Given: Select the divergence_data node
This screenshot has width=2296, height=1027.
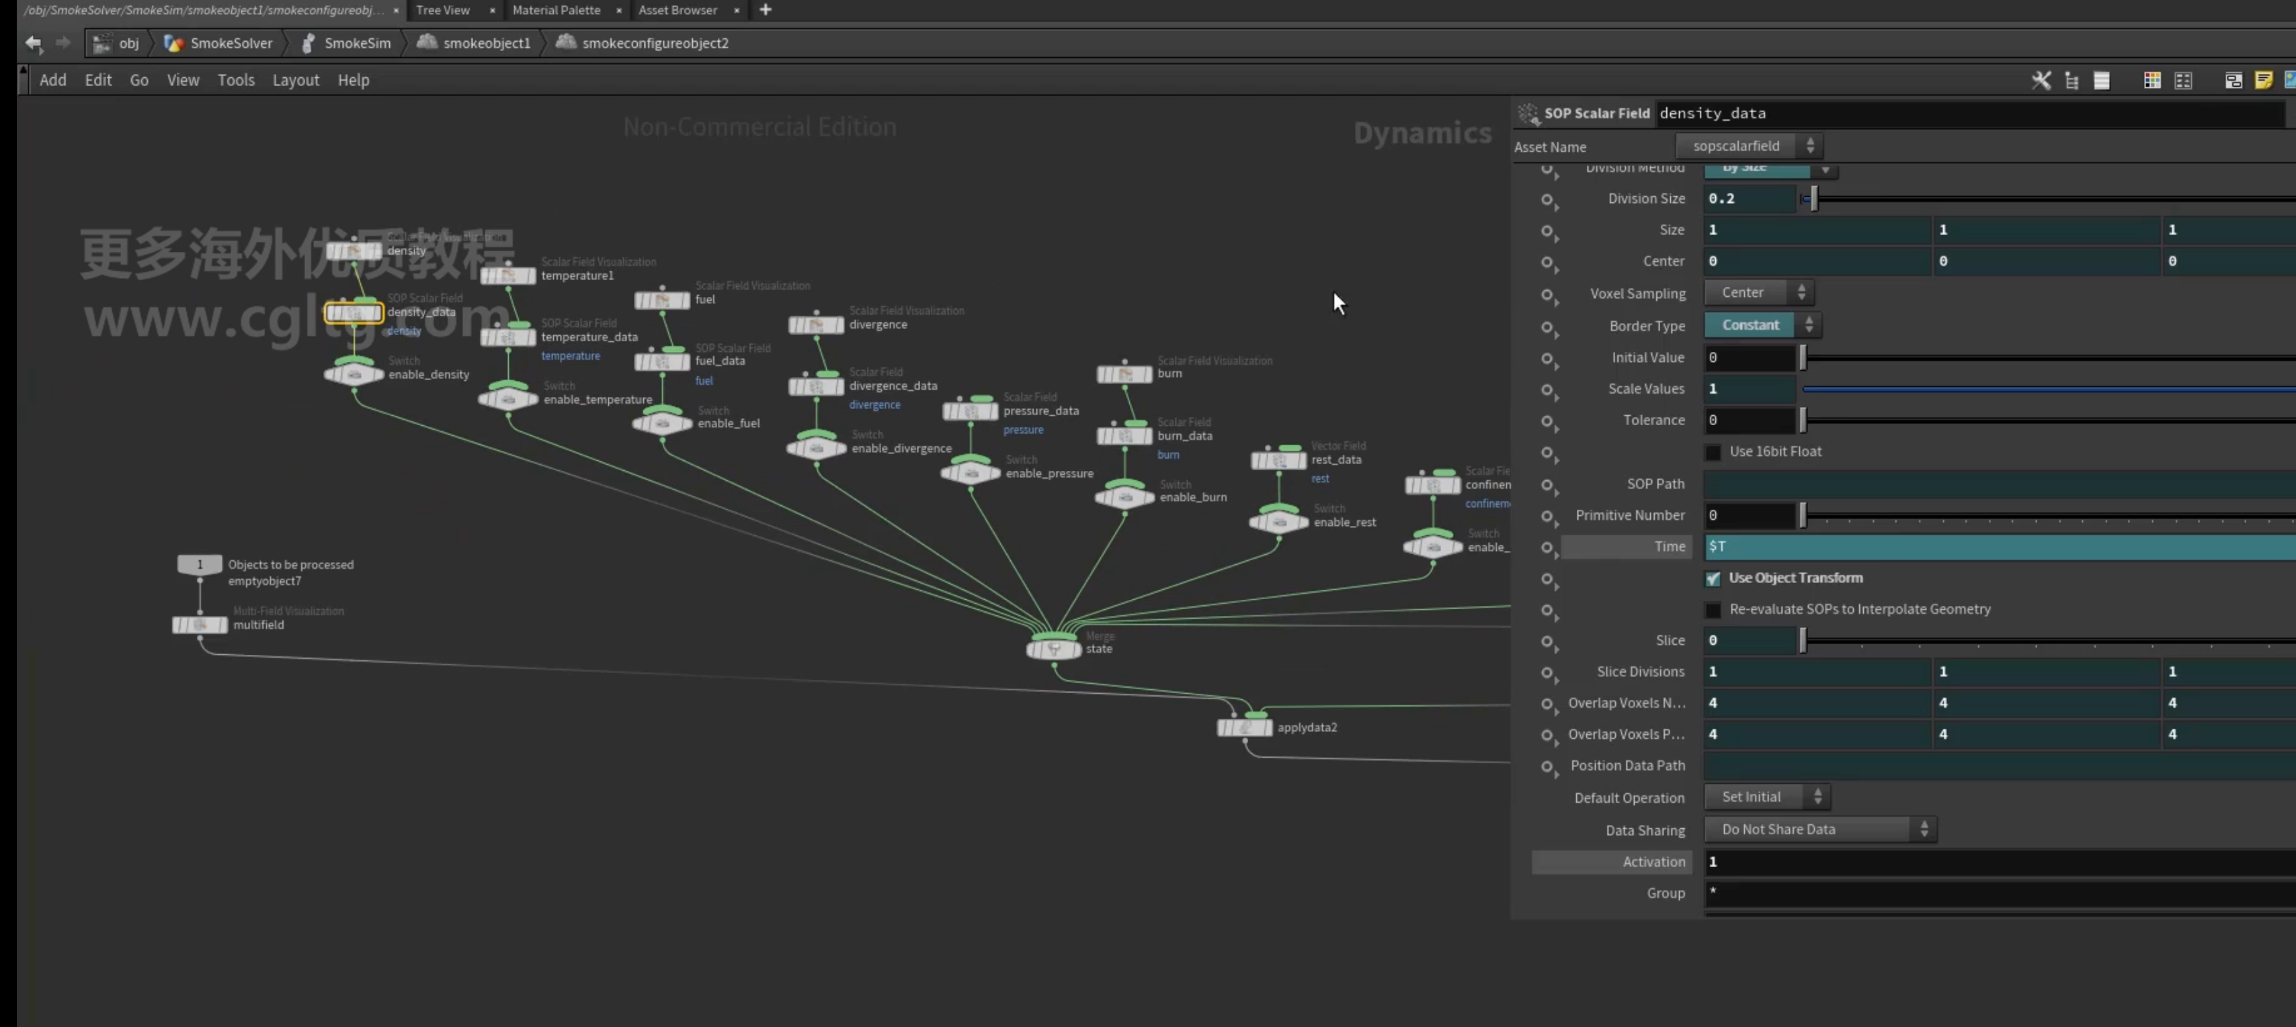Looking at the screenshot, I should tap(817, 386).
